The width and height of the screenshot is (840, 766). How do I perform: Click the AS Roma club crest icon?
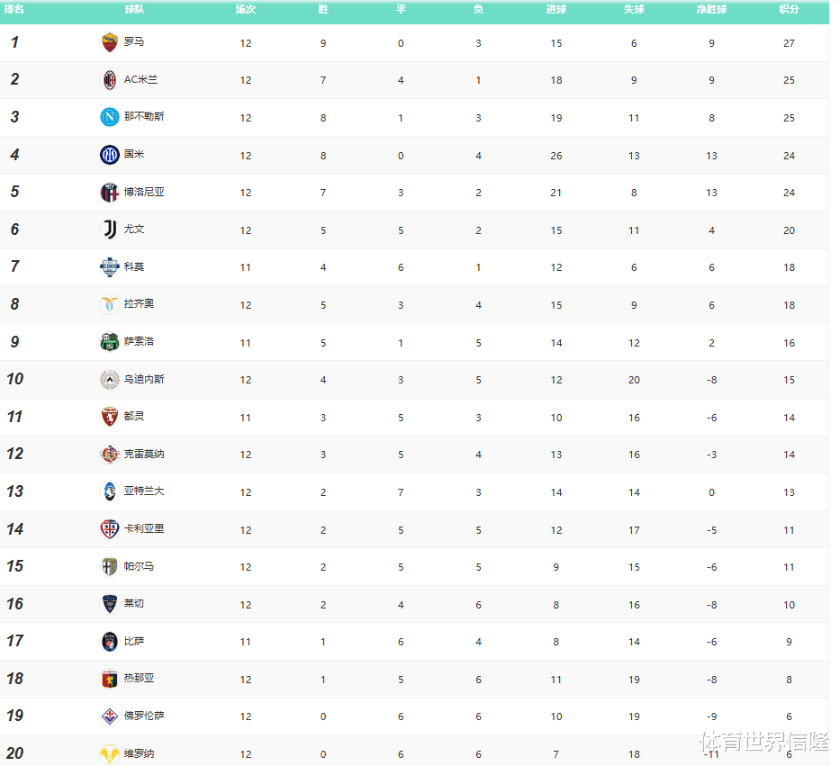109,42
